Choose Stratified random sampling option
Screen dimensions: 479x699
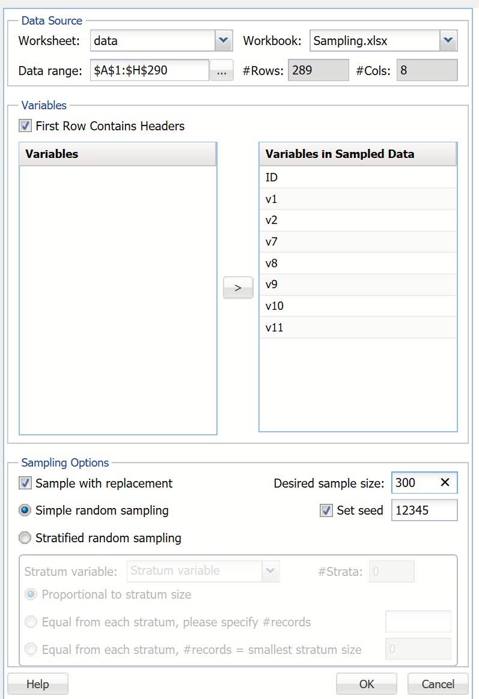(26, 538)
